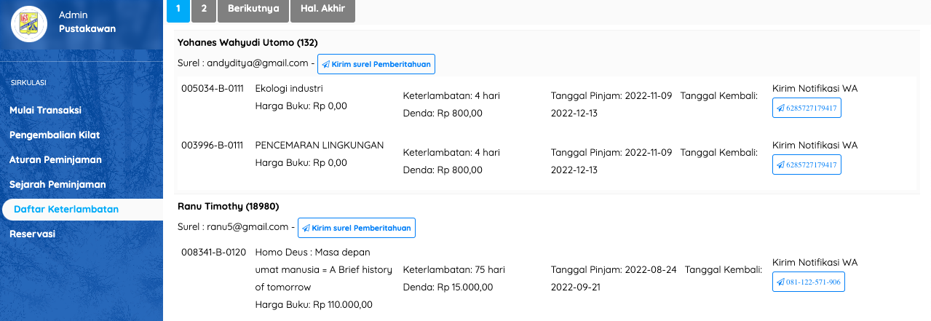Click paper plane icon in Ranu Timothy's email button
This screenshot has width=931, height=321.
306,228
